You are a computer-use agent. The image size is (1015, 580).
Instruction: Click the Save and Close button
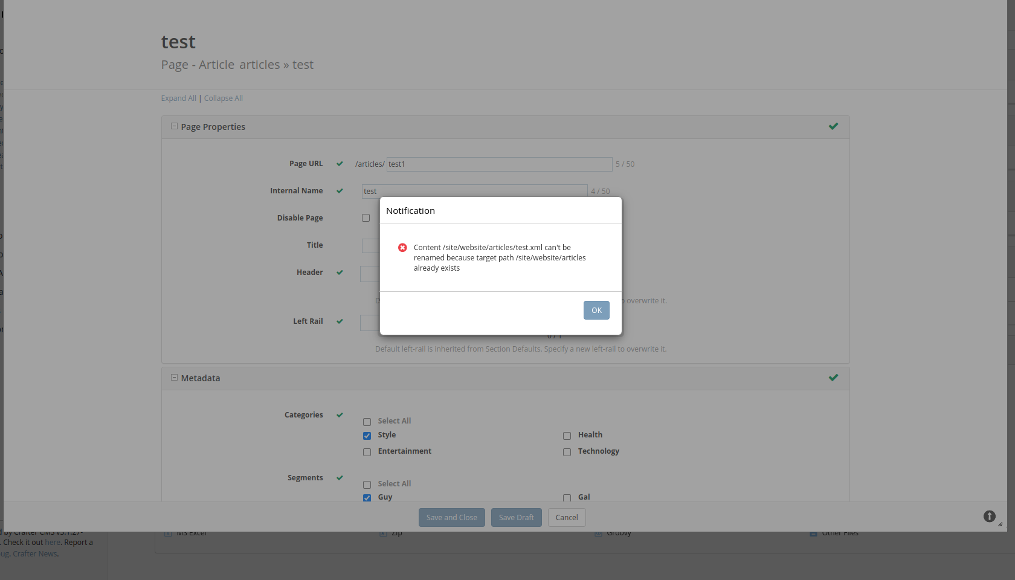[x=451, y=517]
